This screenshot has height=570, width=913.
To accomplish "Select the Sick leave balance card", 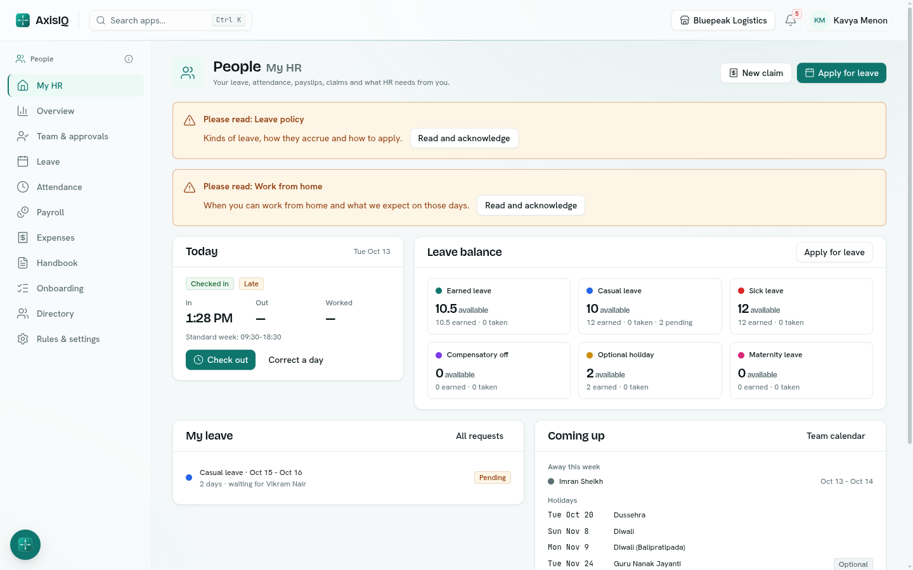I will pyautogui.click(x=801, y=306).
